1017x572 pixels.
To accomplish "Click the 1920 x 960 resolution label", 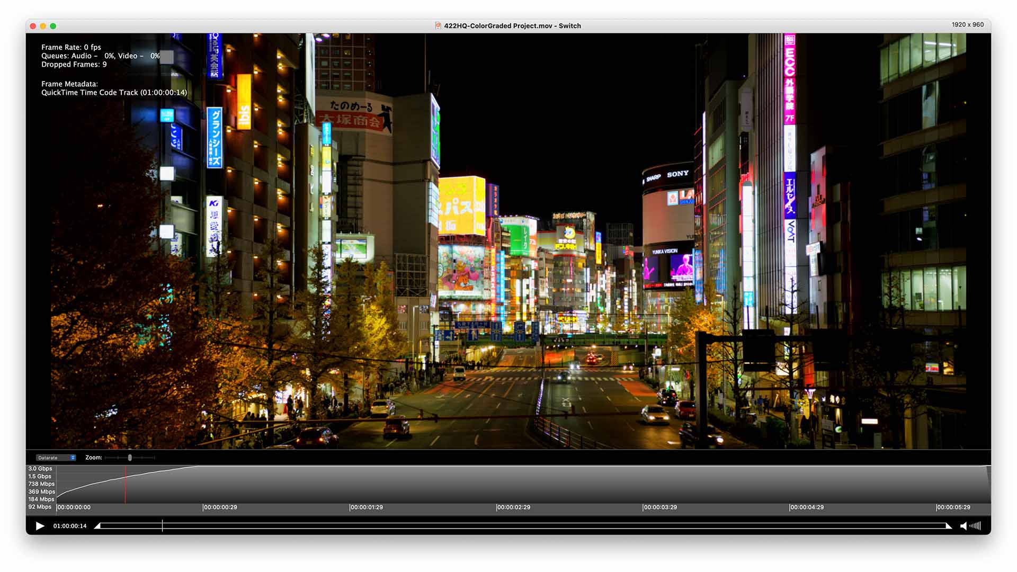I will point(967,24).
